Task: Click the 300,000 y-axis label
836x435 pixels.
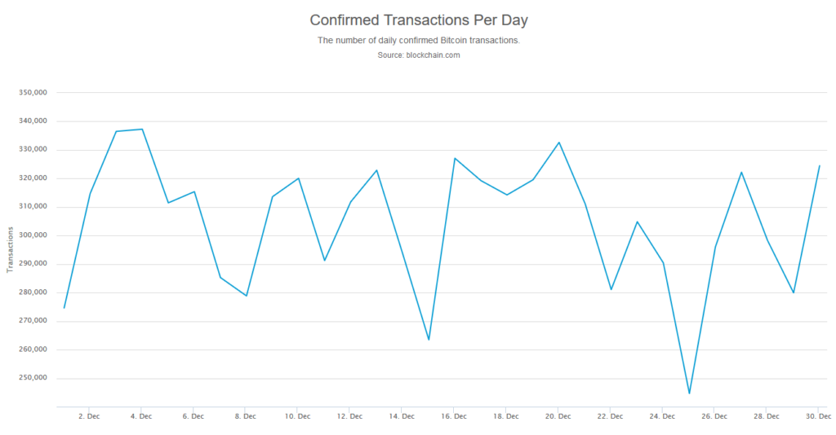Action: click(33, 235)
